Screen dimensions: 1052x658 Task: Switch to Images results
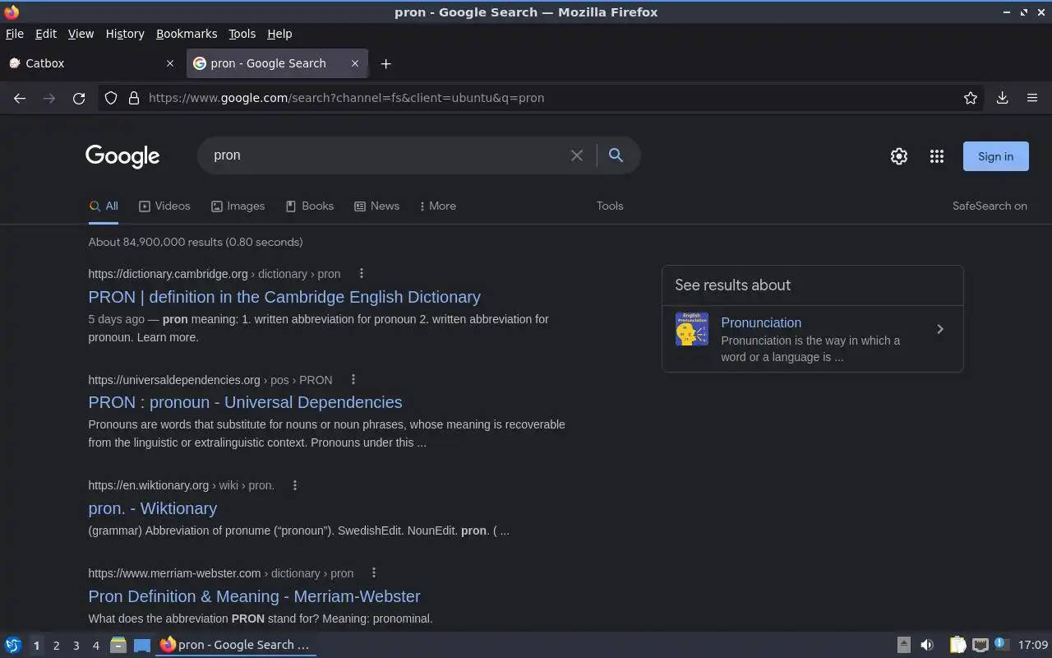pyautogui.click(x=238, y=206)
